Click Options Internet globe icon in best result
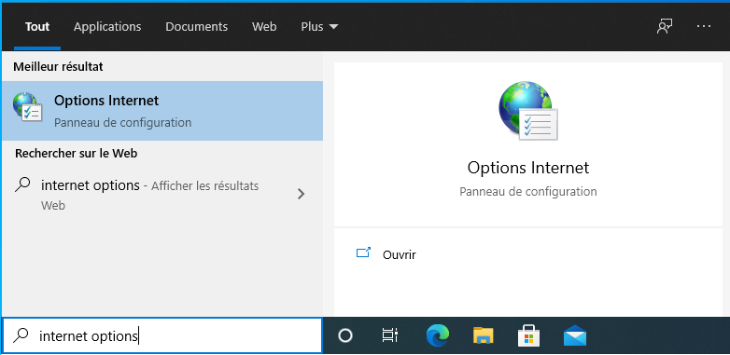The width and height of the screenshot is (730, 355). tap(27, 107)
